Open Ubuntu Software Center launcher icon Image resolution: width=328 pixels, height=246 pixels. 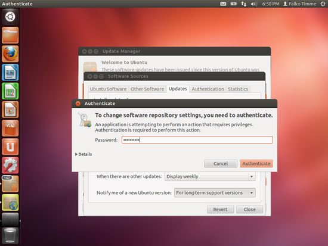10,128
